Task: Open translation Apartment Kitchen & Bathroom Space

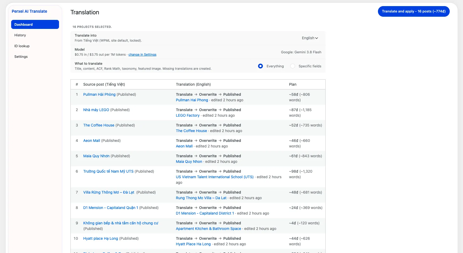Action: [x=208, y=229]
